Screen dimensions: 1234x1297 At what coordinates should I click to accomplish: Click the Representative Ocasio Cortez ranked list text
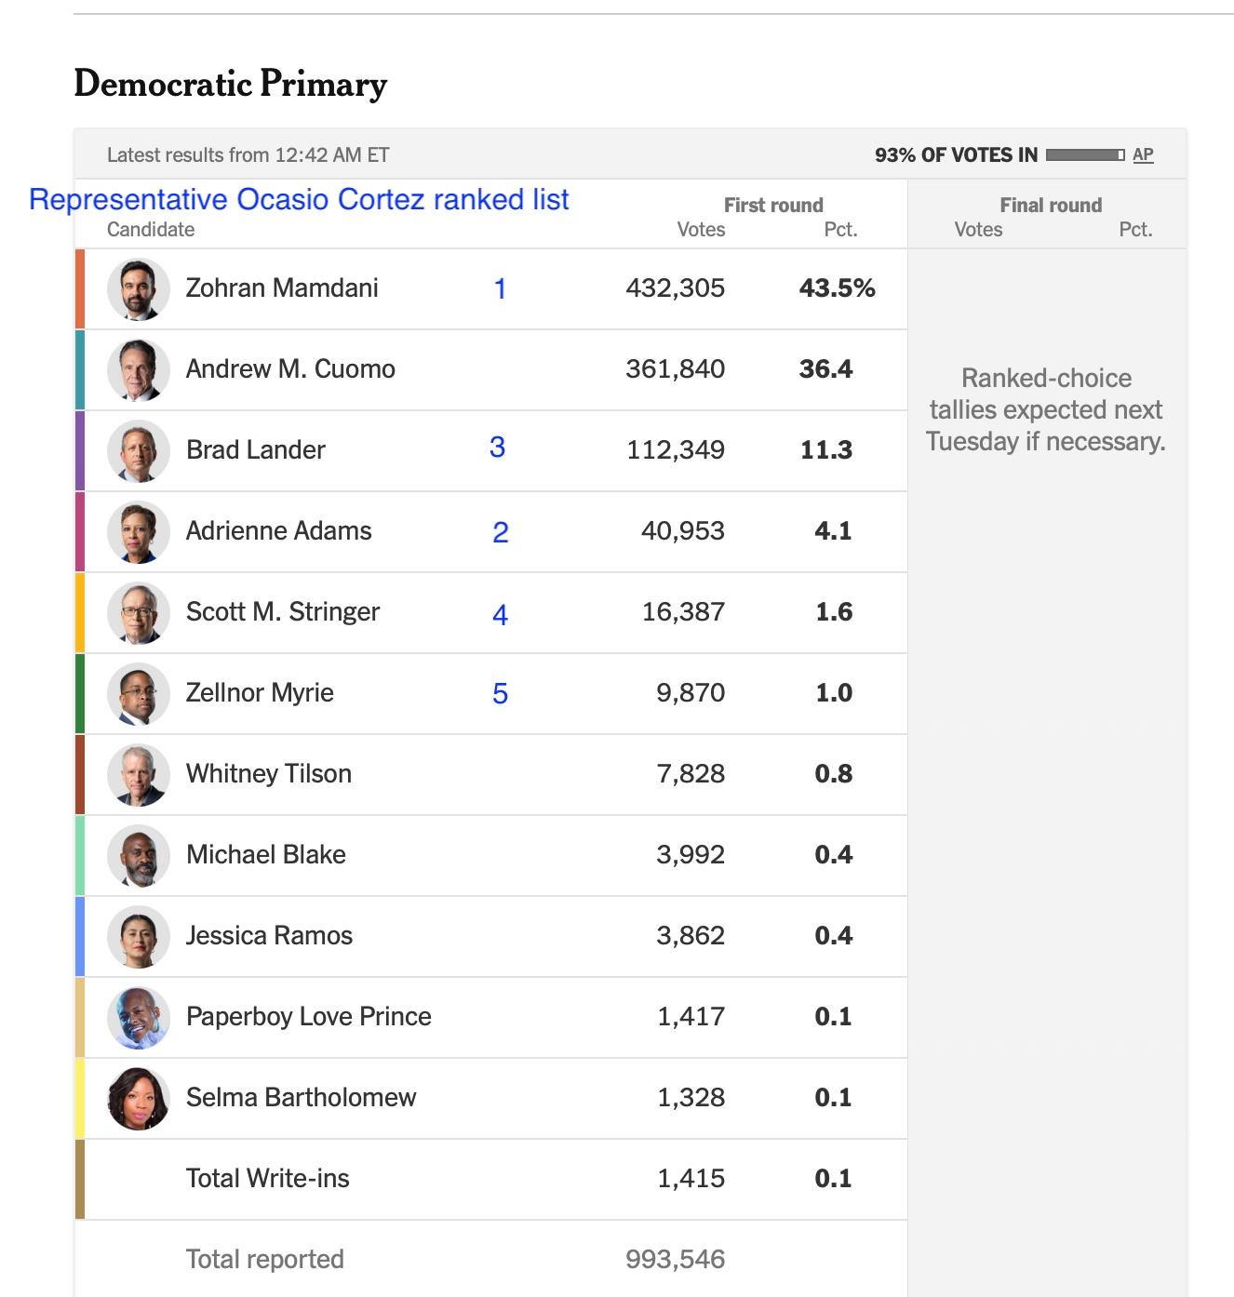coord(299,200)
